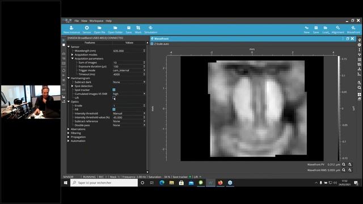Collapse the Hartmanngram section
The height and width of the screenshot is (204, 363).
point(69,78)
